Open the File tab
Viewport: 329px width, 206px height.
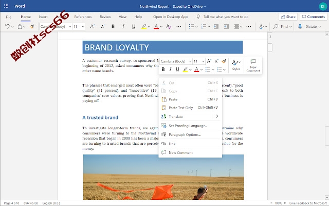click(x=9, y=17)
